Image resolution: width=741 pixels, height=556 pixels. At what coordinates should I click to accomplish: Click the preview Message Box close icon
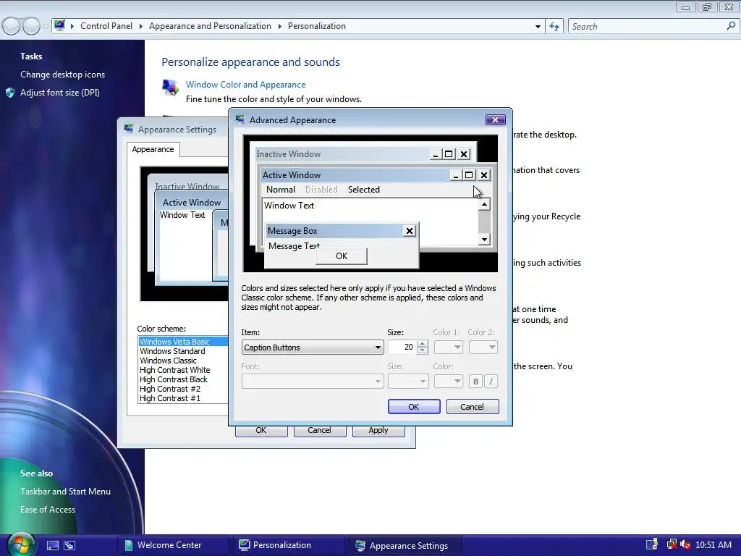410,231
